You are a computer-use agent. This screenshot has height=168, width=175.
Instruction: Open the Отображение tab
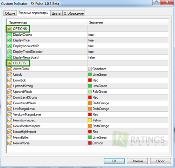click(73, 13)
